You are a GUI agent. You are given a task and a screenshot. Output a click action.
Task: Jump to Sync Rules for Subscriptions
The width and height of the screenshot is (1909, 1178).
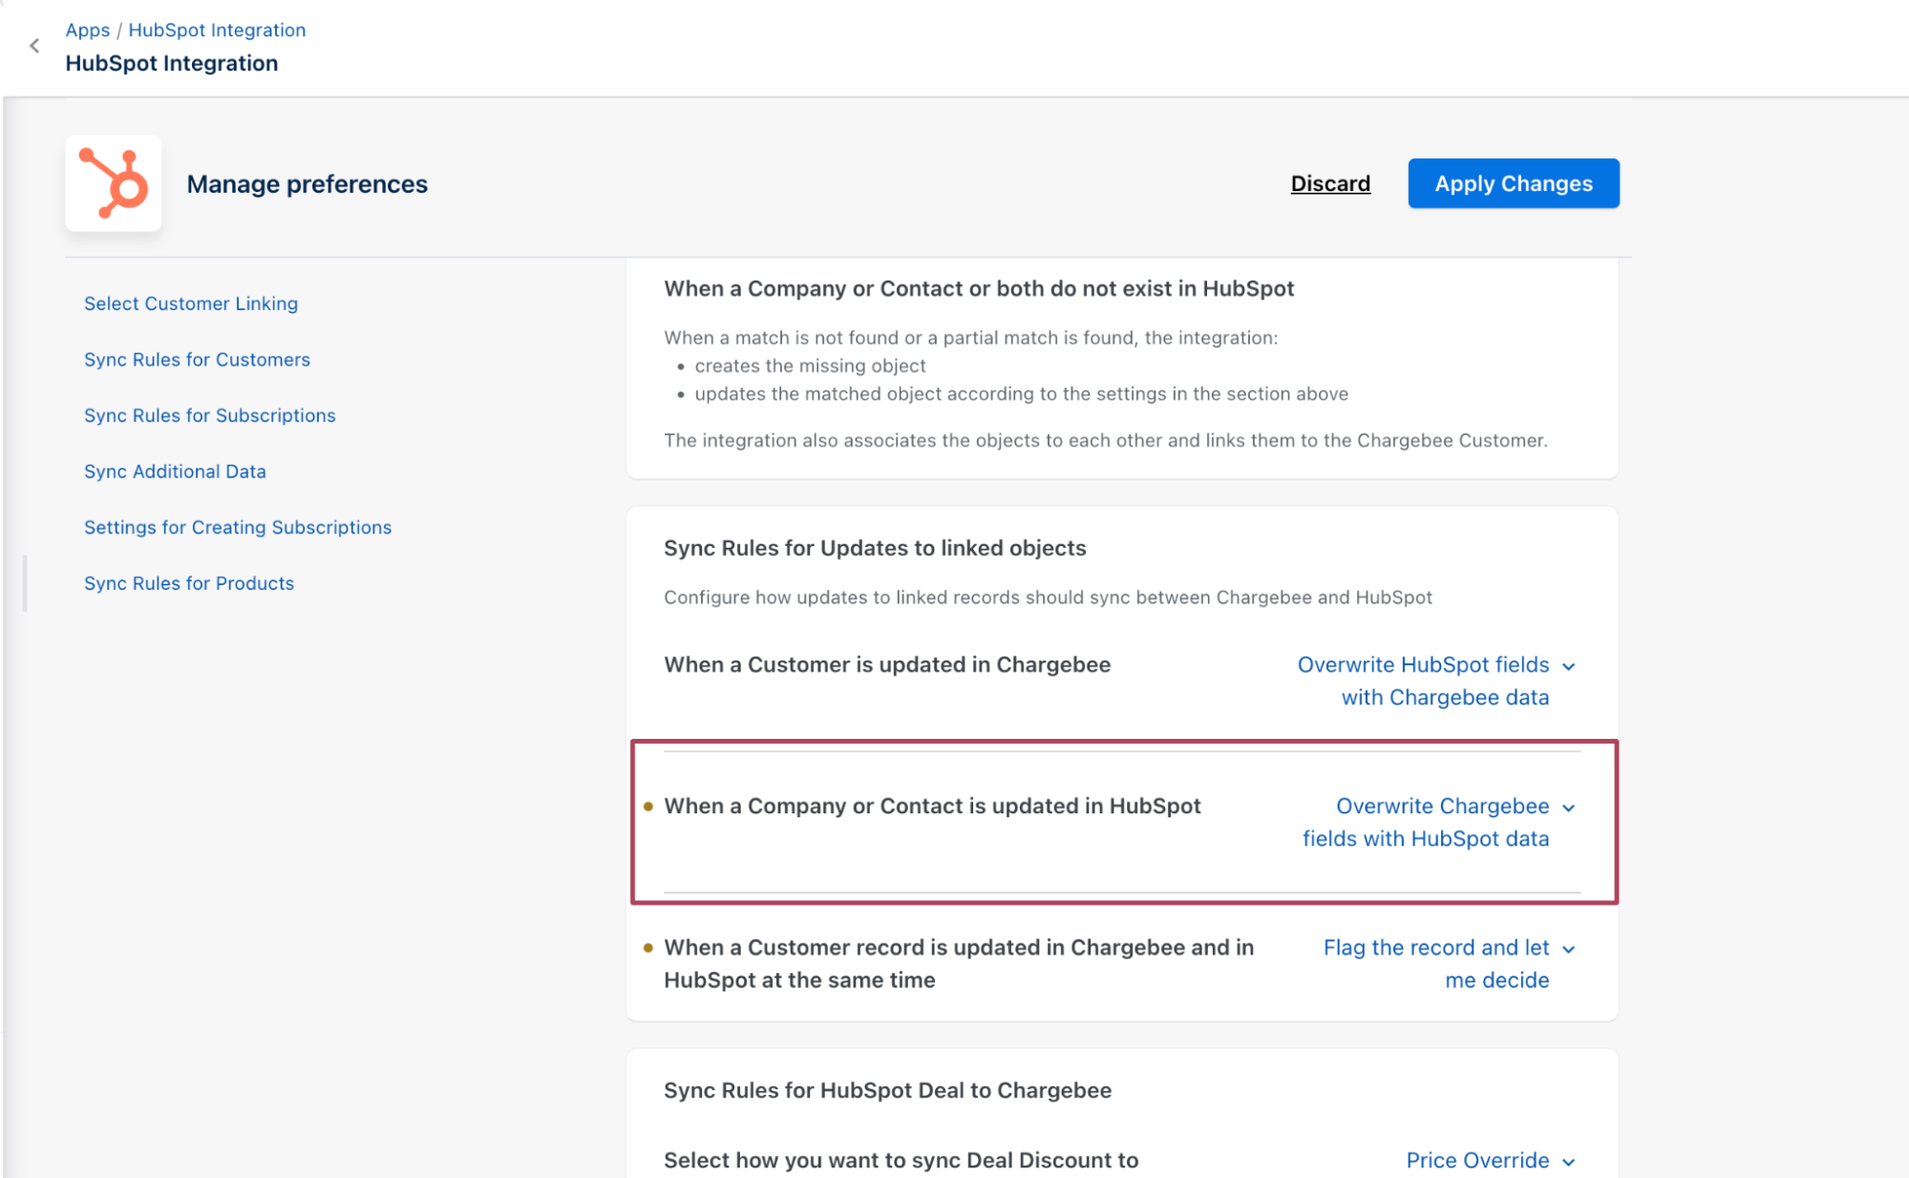click(x=209, y=415)
